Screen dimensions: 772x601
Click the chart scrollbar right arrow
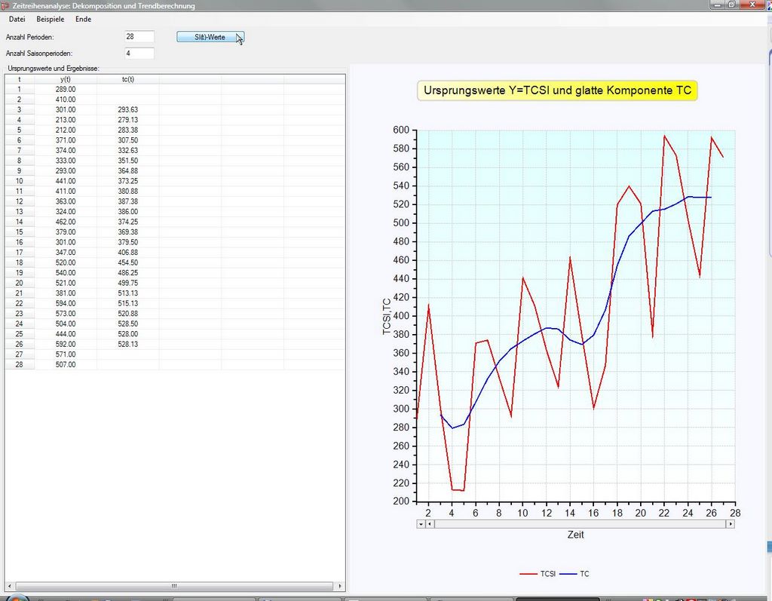[x=730, y=524]
